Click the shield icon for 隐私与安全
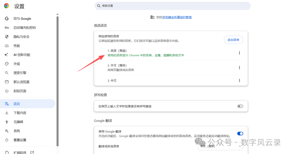 coord(7,37)
